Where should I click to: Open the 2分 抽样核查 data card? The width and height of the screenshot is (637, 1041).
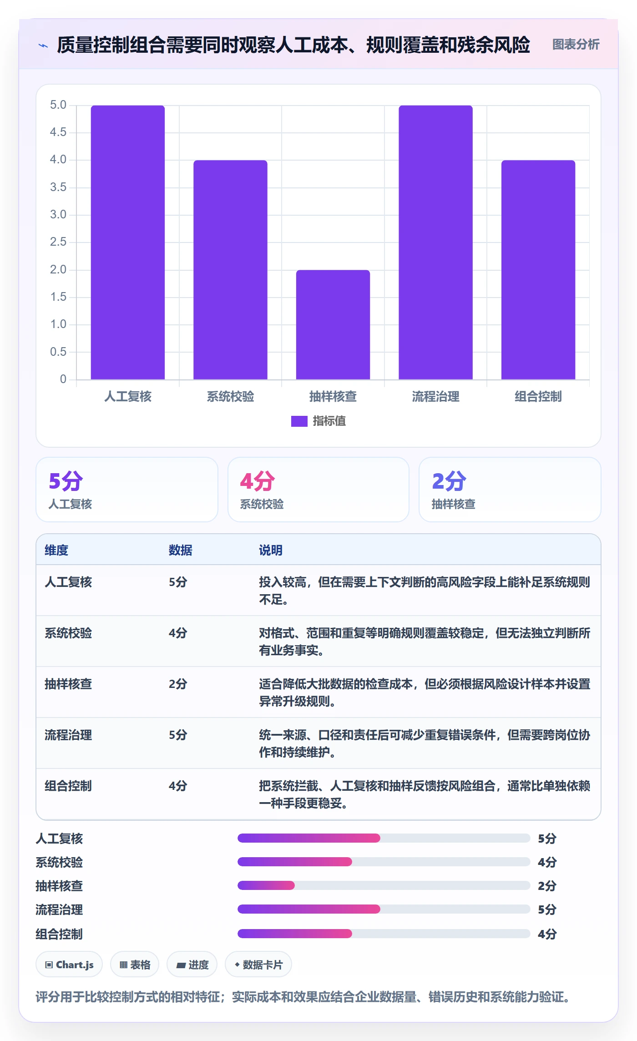[510, 490]
